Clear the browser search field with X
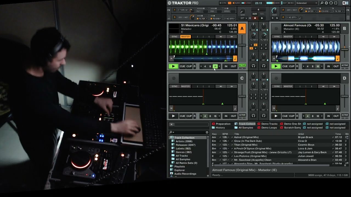 pyautogui.click(x=207, y=132)
